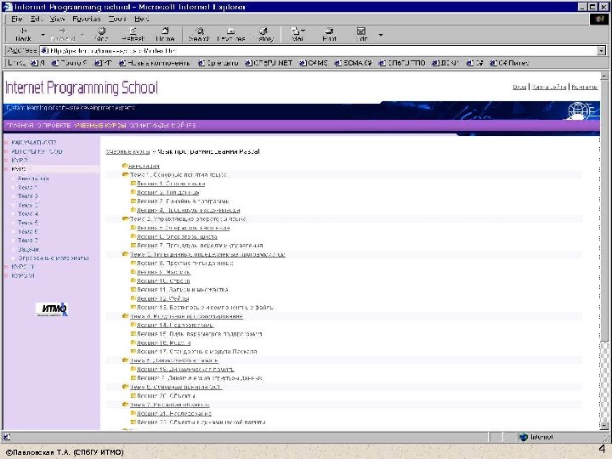Screen dimensions: 612x459
Task: Open the View menu
Action: point(57,19)
